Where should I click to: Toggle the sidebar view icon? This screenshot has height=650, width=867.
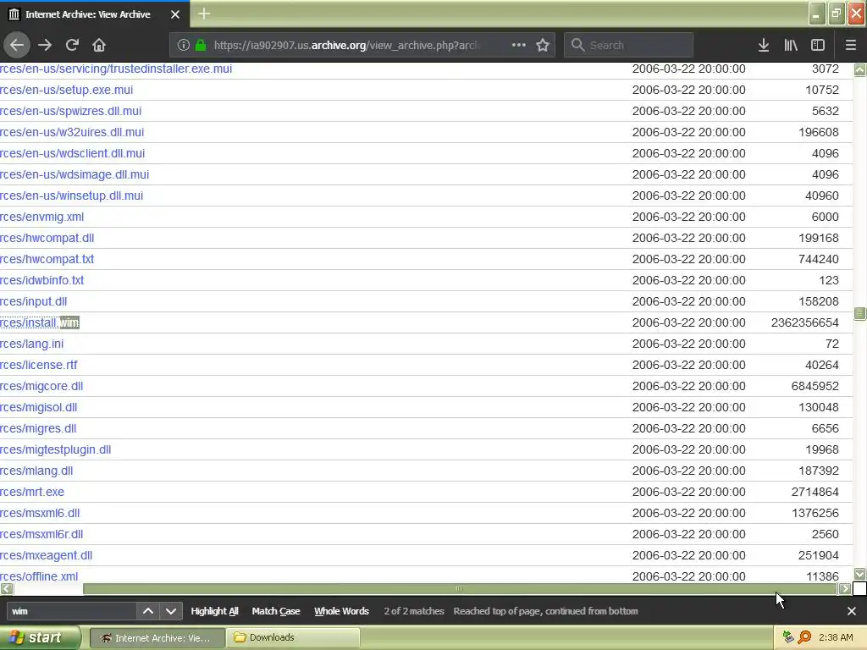click(x=818, y=45)
